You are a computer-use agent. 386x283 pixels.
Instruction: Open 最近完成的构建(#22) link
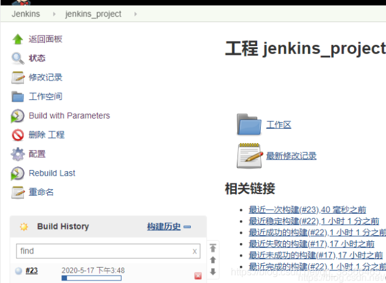tap(317, 267)
